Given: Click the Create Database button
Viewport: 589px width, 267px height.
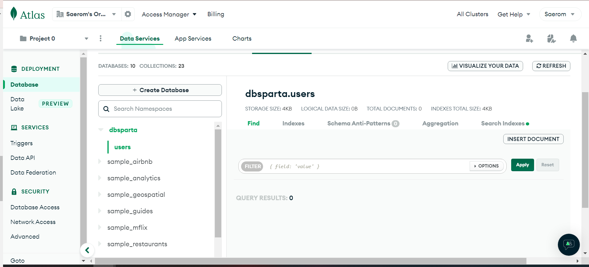Looking at the screenshot, I should 160,90.
